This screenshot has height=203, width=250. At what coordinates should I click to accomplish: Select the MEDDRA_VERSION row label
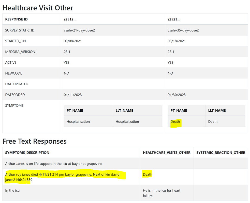point(20,52)
